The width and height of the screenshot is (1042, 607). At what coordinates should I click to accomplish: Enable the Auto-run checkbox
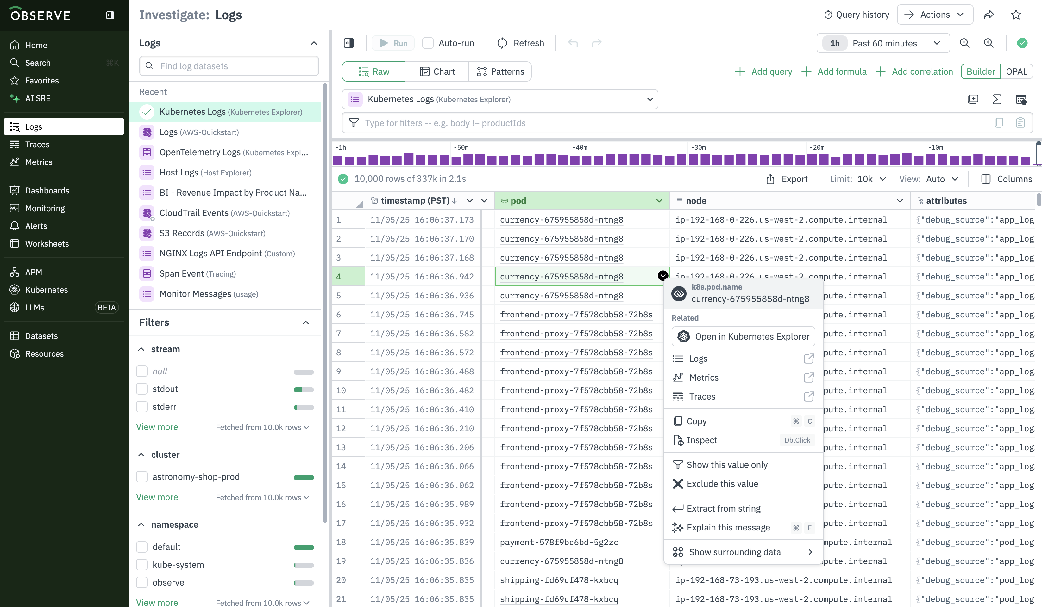pyautogui.click(x=428, y=43)
